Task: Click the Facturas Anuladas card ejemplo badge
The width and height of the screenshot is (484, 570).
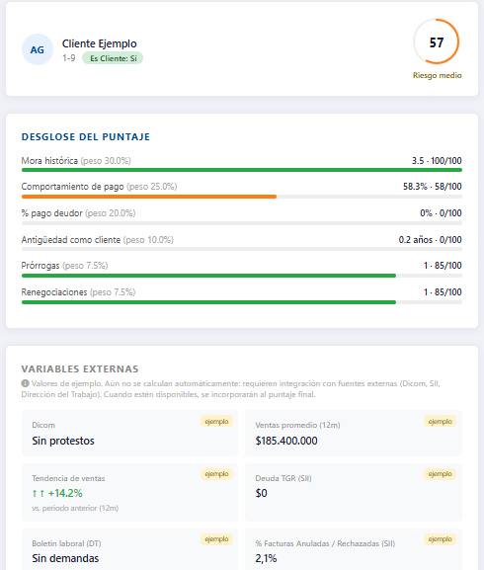Action: pyautogui.click(x=440, y=539)
